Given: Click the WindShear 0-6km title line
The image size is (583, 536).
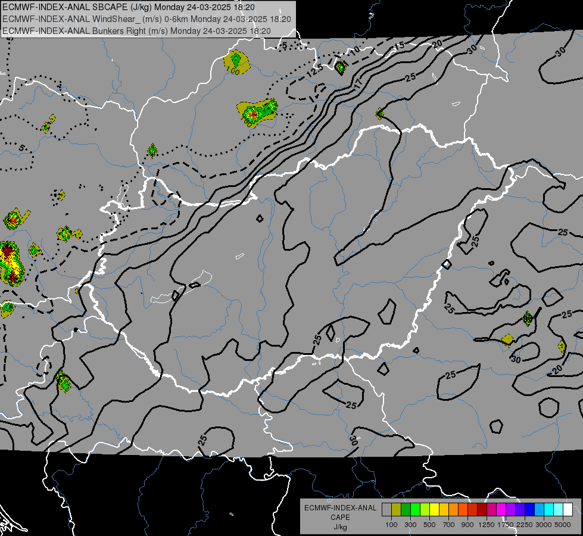Looking at the screenshot, I should [146, 19].
